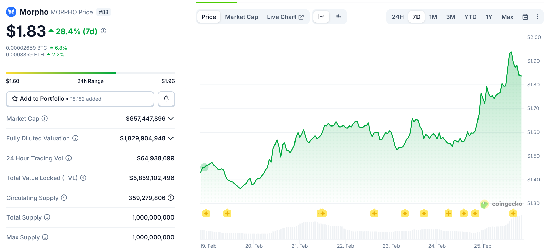Screen dimensions: 549x252
Task: Open the calendar date range picker
Action: (525, 17)
